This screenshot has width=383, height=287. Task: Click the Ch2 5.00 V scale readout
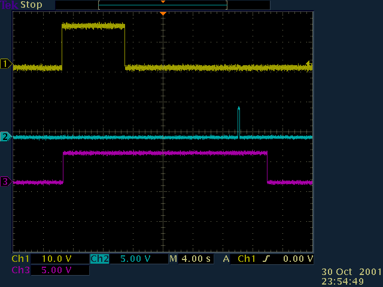(x=137, y=259)
